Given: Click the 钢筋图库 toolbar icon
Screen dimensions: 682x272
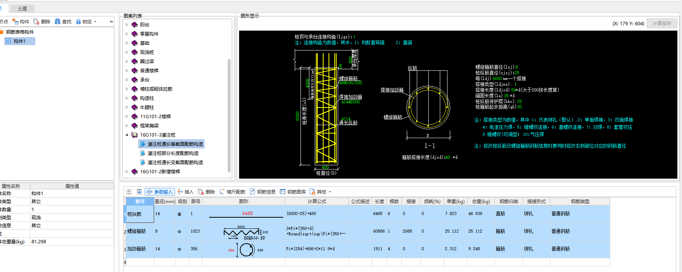Looking at the screenshot, I should pyautogui.click(x=283, y=192).
